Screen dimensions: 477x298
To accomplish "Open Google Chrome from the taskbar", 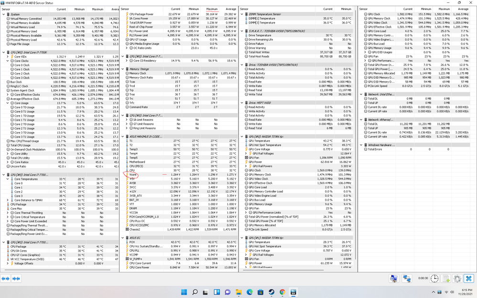I will [282, 292].
